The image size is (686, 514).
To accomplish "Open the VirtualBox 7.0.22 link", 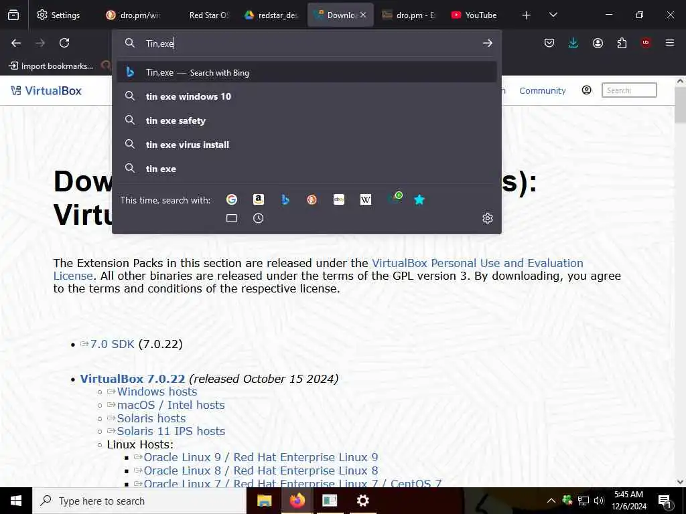I will [x=133, y=379].
